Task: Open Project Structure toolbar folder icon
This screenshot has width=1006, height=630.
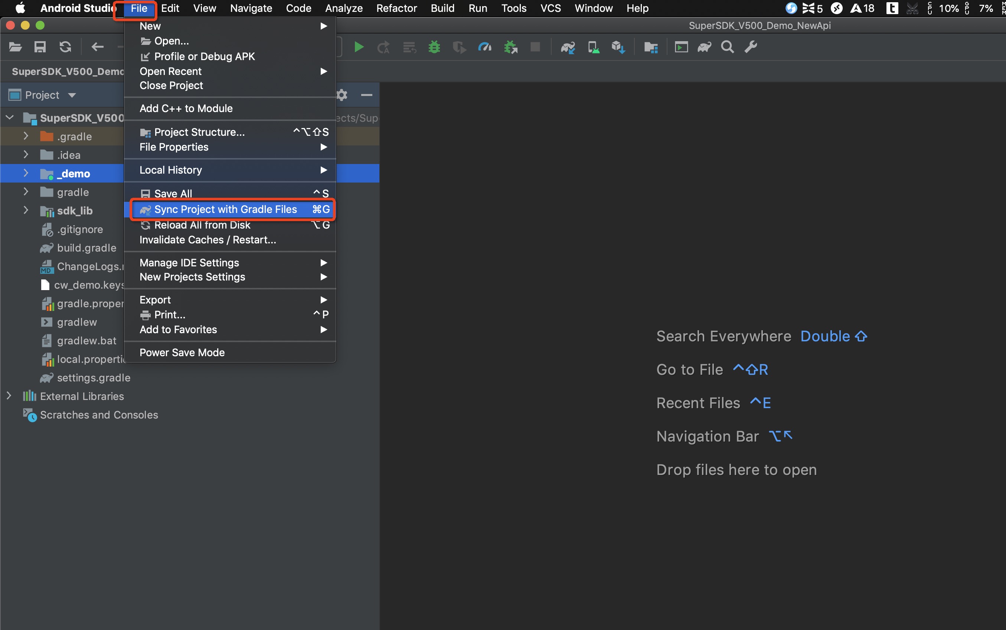Action: point(651,47)
